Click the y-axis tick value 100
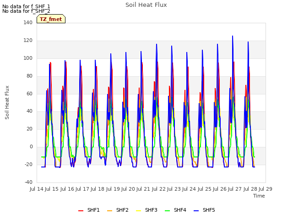Screen dimensions: 293x219 pos(28,58)
